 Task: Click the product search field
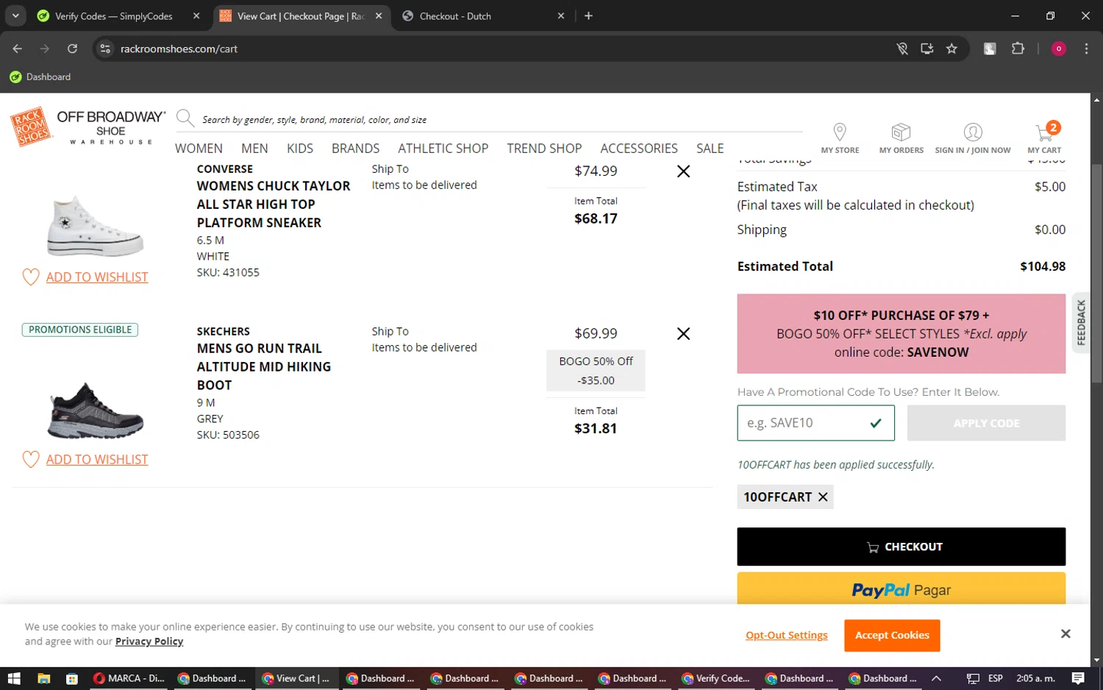500,119
